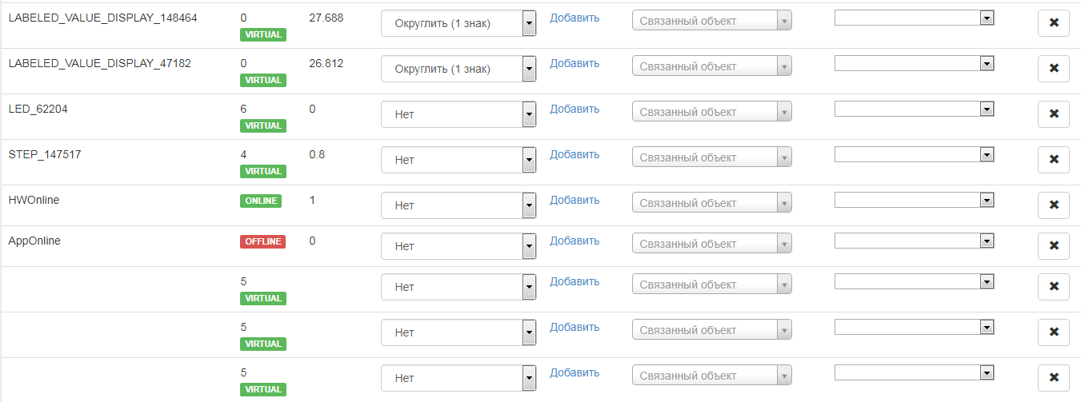Remove the LABELED_VALUE_DISPLAY_47182 row via X icon
Image resolution: width=1081 pixels, height=402 pixels.
[1053, 69]
